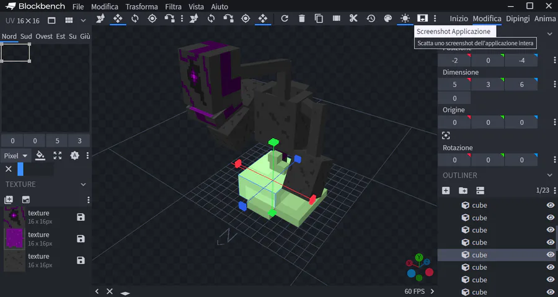Click the color palette icon in the toolbar
The image size is (558, 297).
(388, 18)
